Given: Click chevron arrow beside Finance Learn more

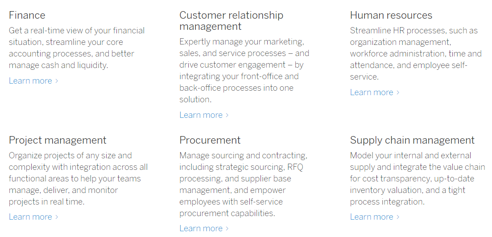Looking at the screenshot, I should point(57,81).
